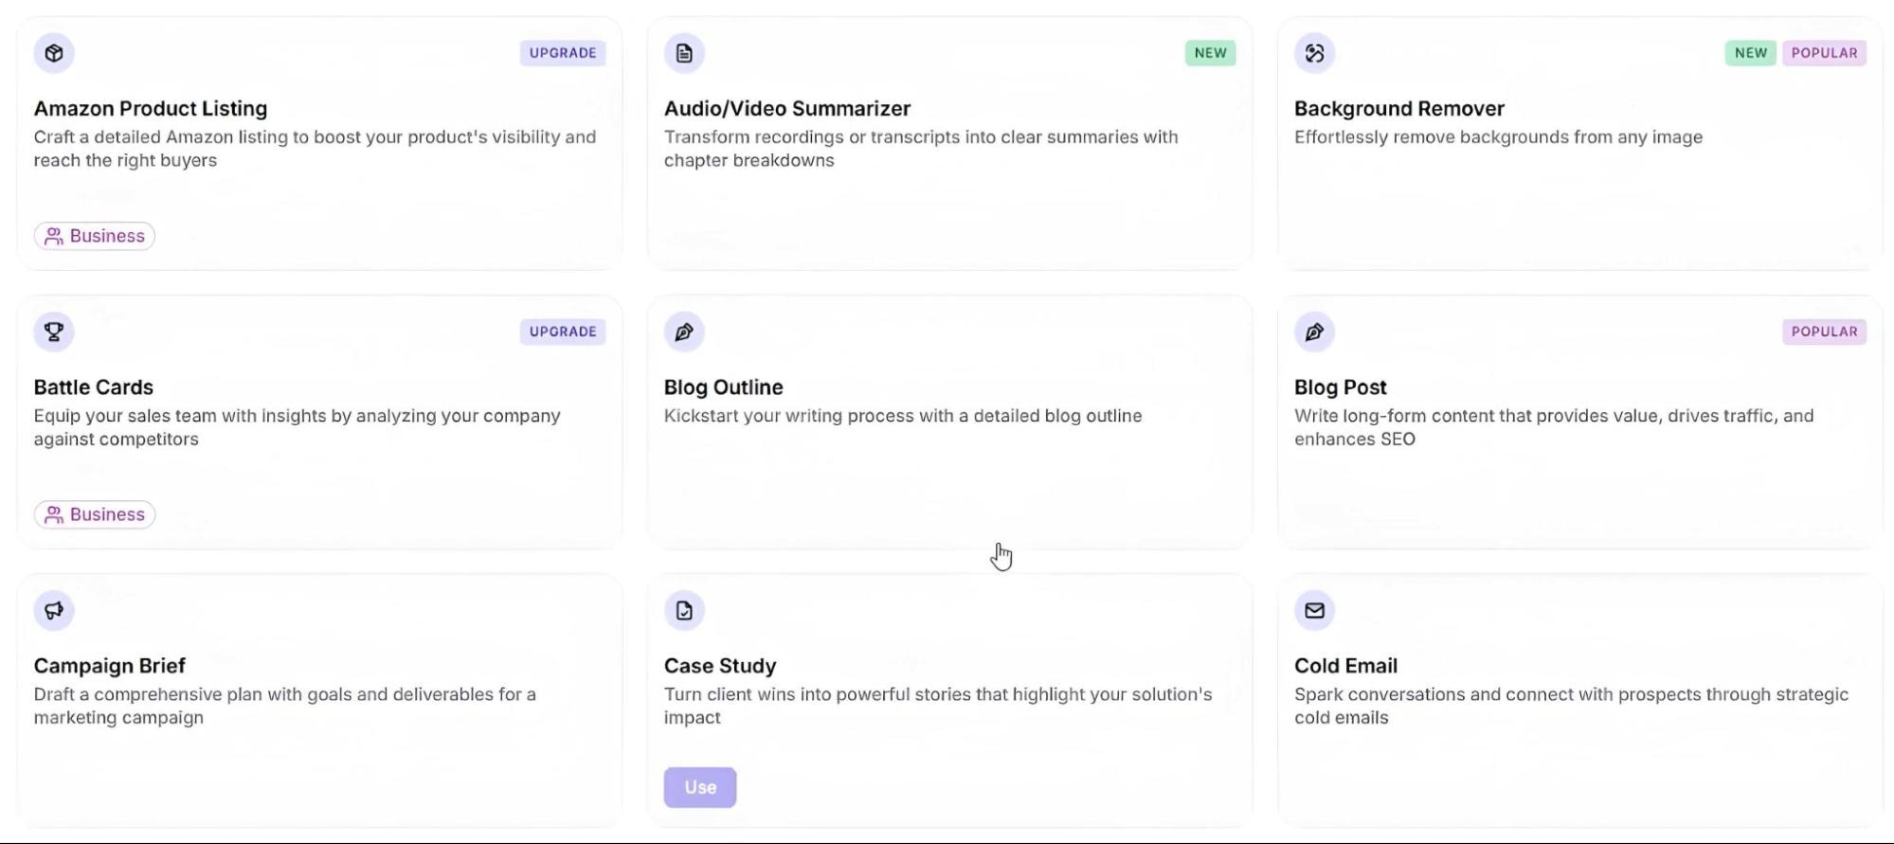Click the Battle Cards trophy icon
This screenshot has width=1894, height=844.
click(54, 332)
